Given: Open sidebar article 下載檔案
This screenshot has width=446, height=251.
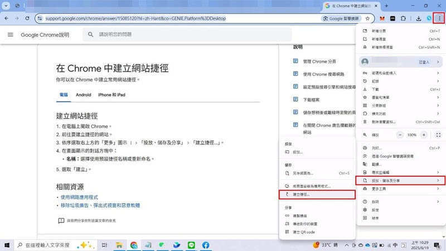Looking at the screenshot, I should pyautogui.click(x=311, y=100).
